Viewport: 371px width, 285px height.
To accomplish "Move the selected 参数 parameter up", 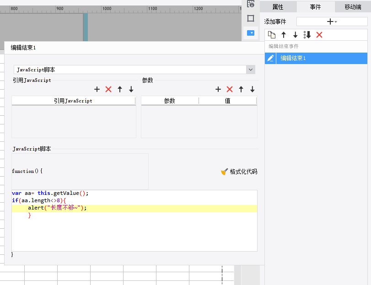I will point(241,89).
